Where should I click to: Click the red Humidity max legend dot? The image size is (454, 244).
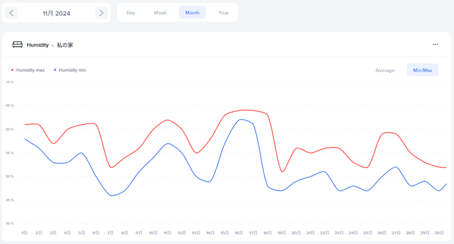[12, 70]
